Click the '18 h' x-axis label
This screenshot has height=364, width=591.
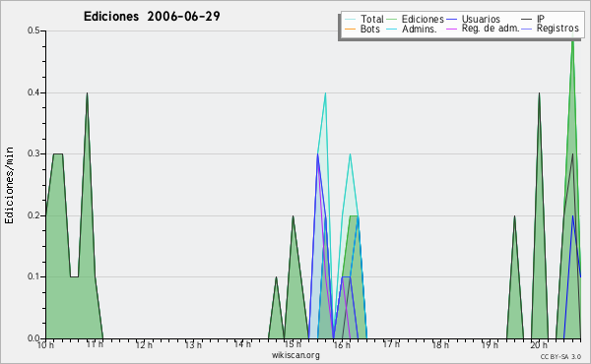[x=440, y=344]
